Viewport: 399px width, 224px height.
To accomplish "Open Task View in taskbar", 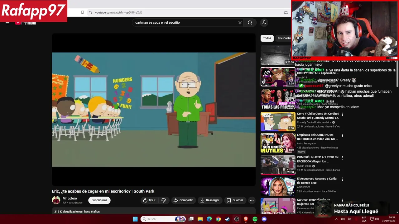I will [x=191, y=219].
